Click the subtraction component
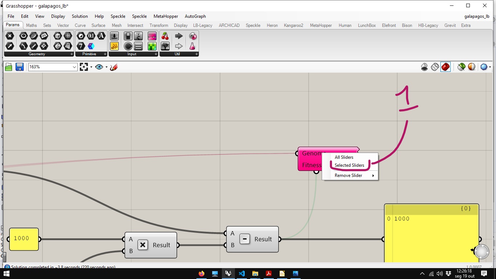 (x=252, y=239)
